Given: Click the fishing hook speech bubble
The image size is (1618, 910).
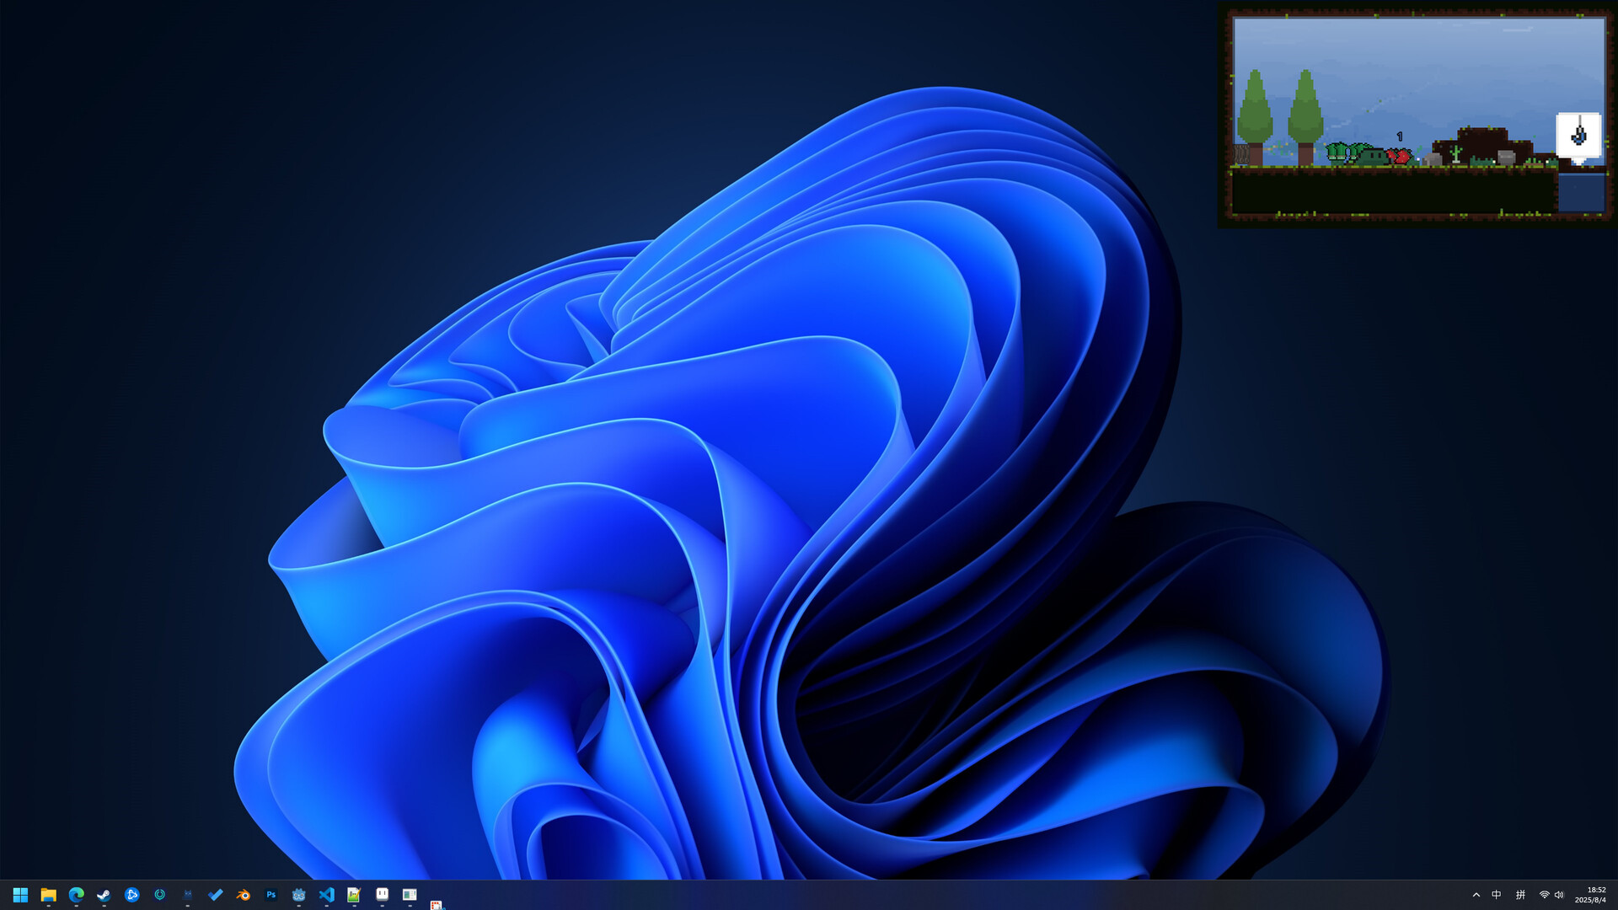Looking at the screenshot, I should pos(1578,135).
